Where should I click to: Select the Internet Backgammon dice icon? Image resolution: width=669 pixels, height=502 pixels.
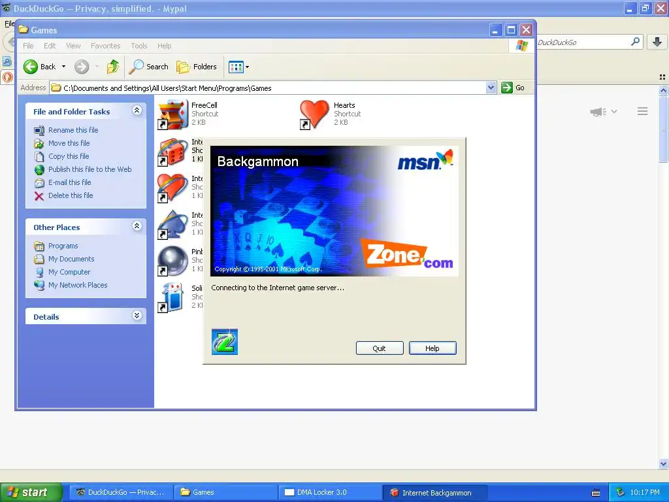pos(172,151)
